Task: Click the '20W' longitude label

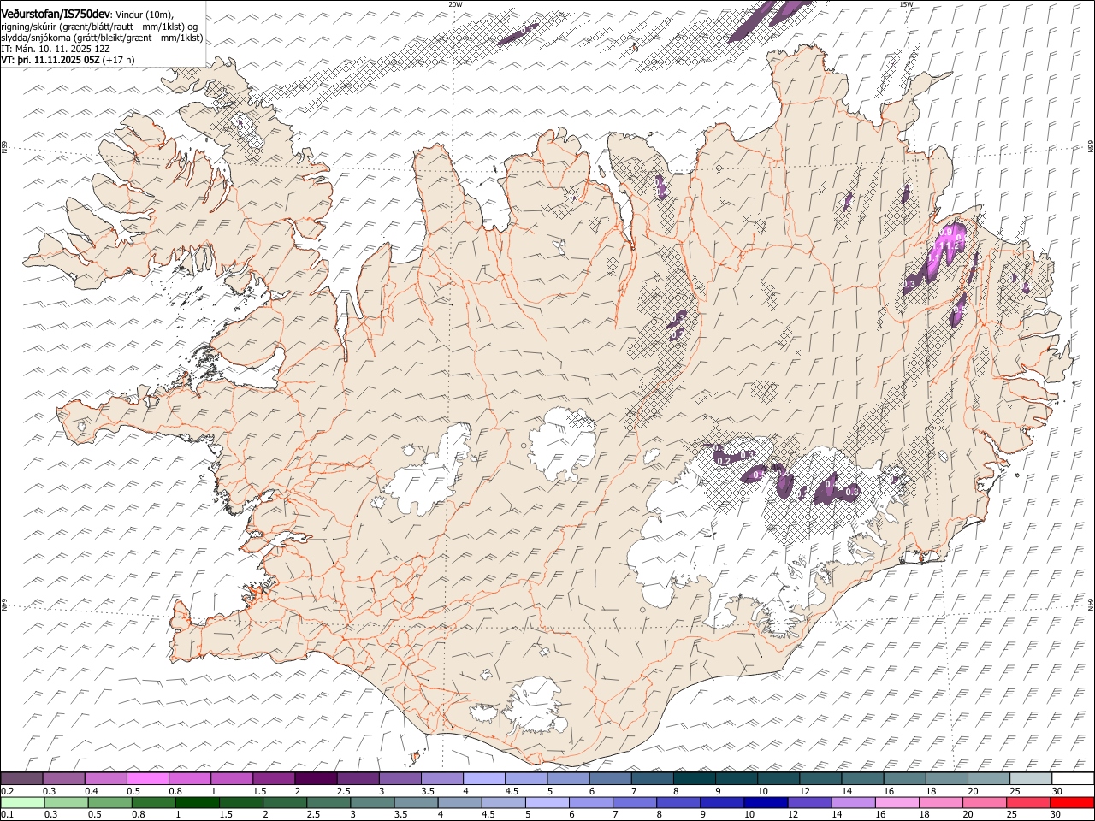Action: (455, 4)
